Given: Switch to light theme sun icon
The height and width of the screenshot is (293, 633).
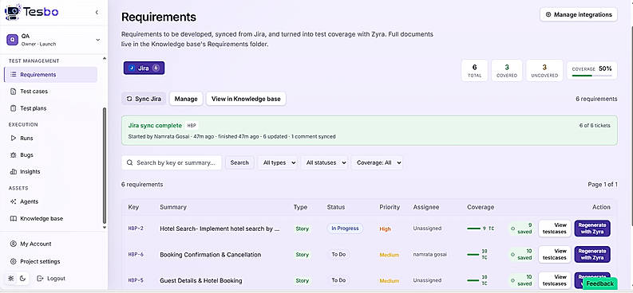Looking at the screenshot, I should [x=11, y=279].
